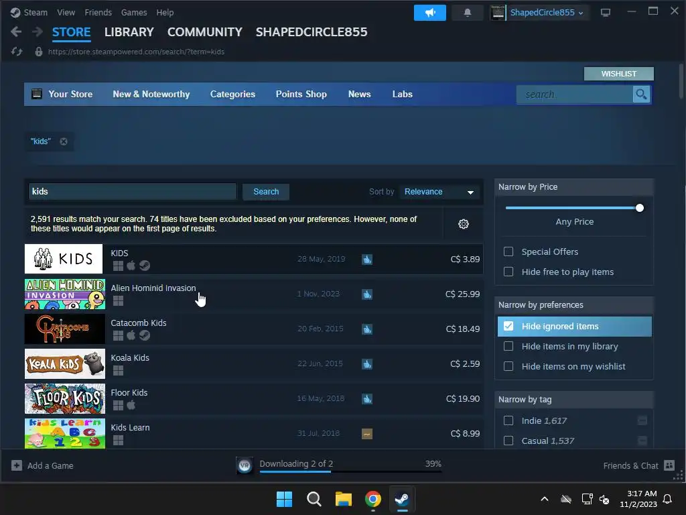Show hidden system tray icons
686x515 pixels.
pyautogui.click(x=544, y=499)
